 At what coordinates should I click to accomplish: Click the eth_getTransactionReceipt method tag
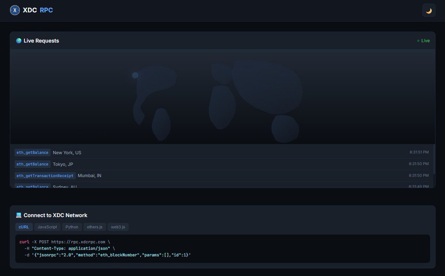[x=45, y=175]
